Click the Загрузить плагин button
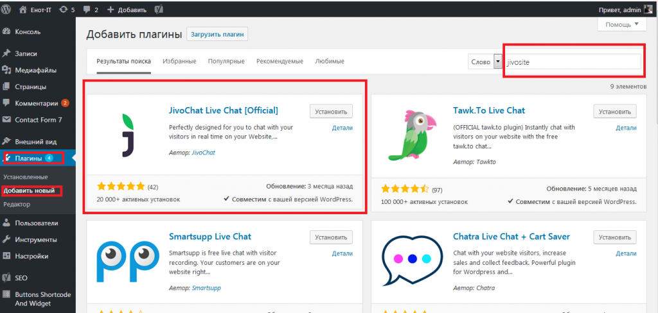 point(217,35)
